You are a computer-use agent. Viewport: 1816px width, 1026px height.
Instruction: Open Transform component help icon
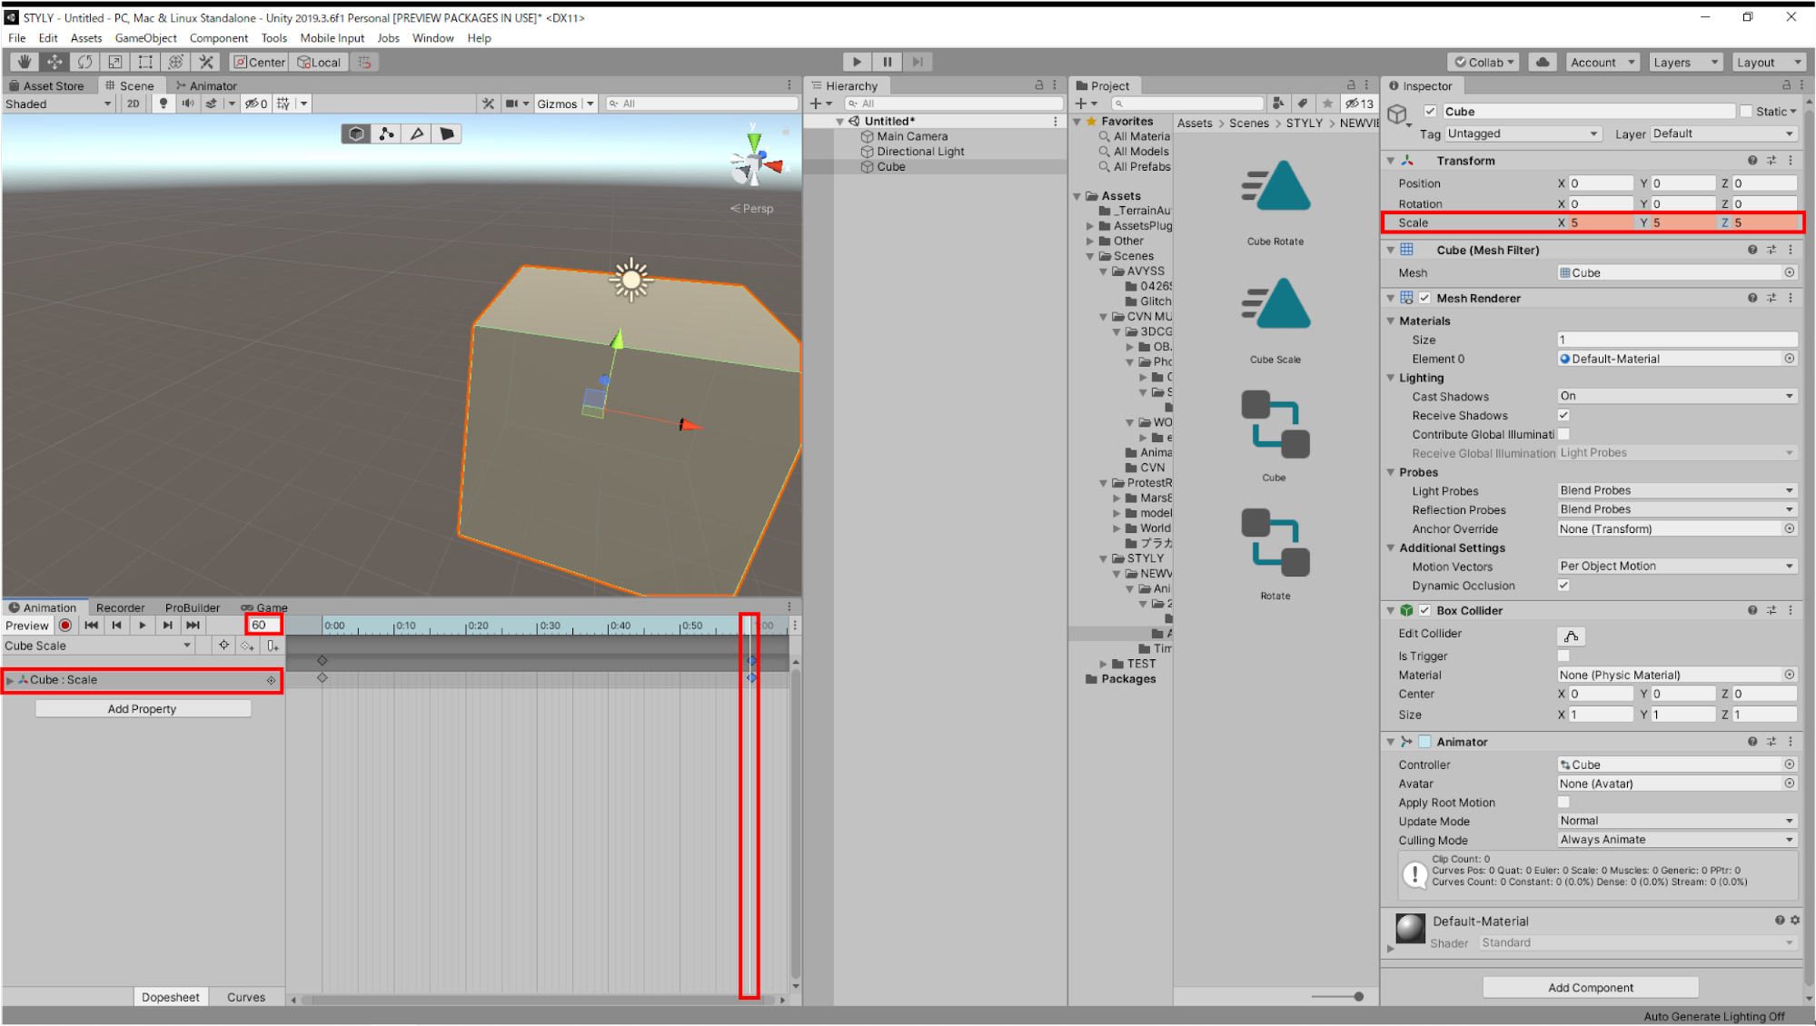1752,161
